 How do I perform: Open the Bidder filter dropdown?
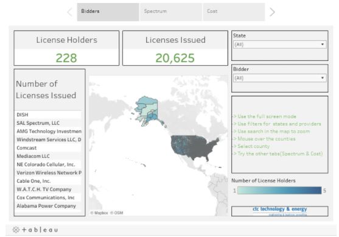[x=280, y=78]
